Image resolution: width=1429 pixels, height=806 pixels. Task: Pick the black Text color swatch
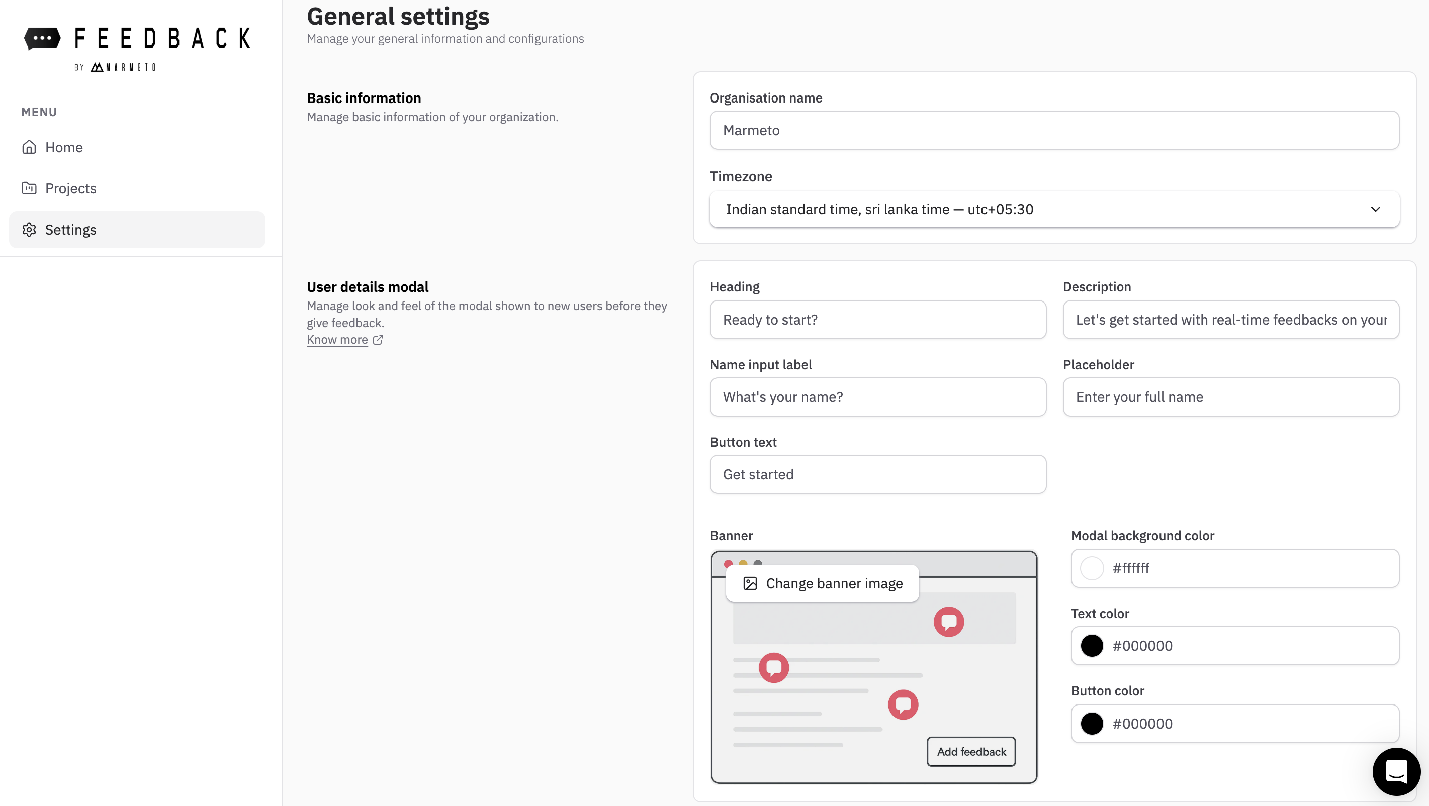tap(1092, 646)
